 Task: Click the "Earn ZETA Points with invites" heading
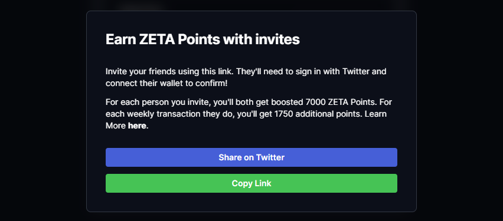click(202, 39)
